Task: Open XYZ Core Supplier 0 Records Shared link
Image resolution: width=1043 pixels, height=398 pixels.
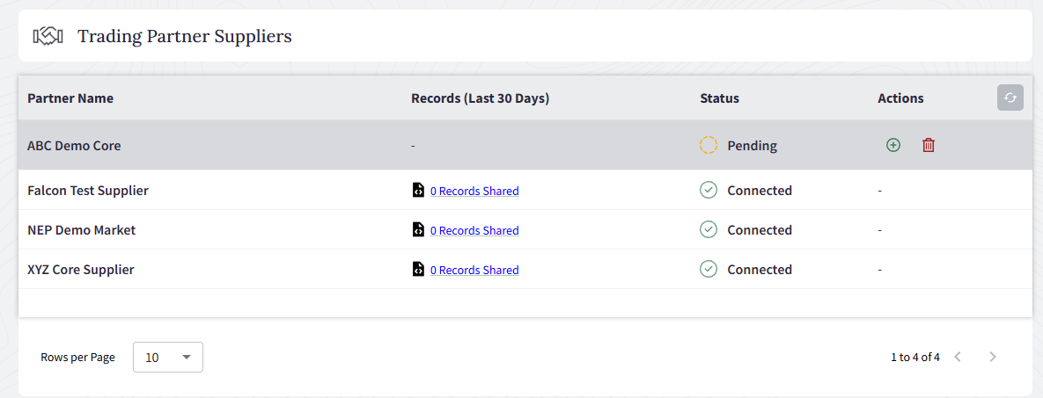Action: point(474,271)
